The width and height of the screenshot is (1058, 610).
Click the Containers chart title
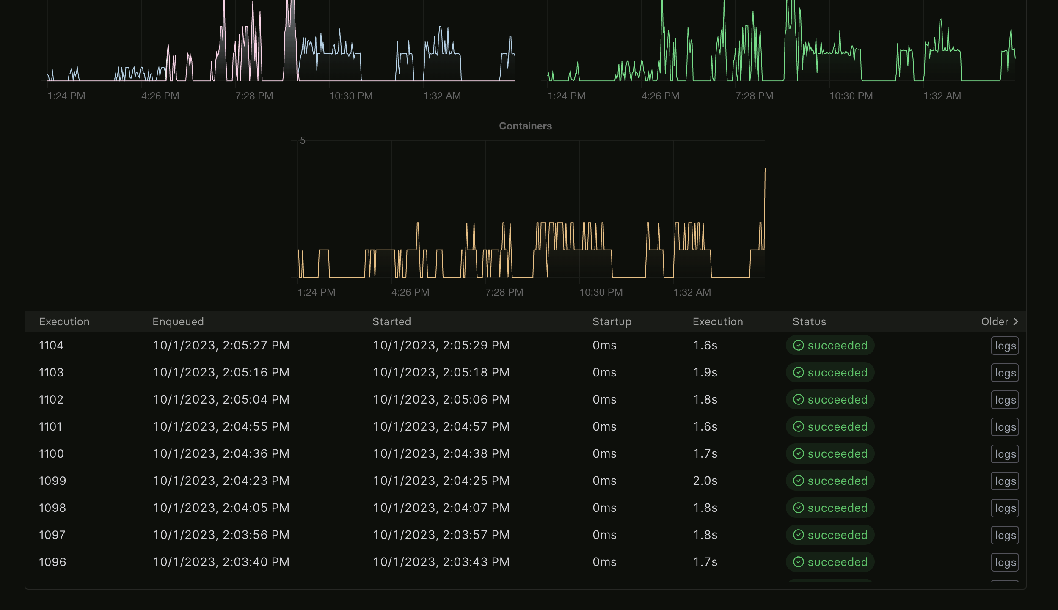click(525, 126)
